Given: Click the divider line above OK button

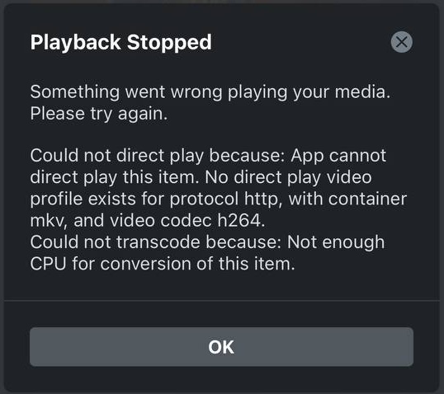Looking at the screenshot, I should (221, 300).
